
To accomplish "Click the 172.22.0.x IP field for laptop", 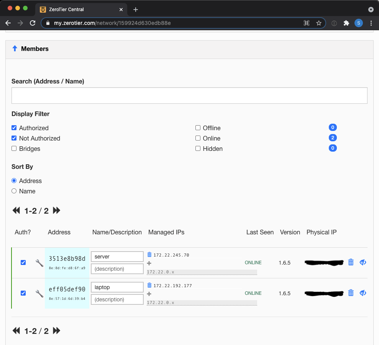I will [x=202, y=303].
